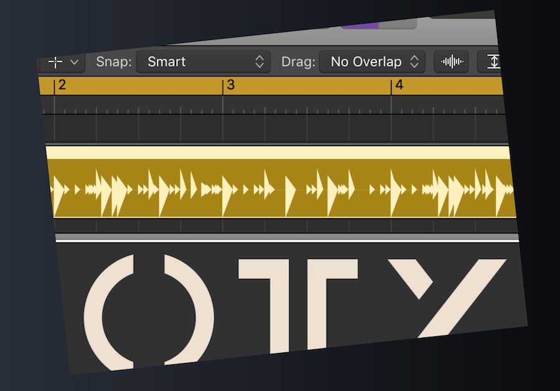
Task: Open the tool menu chevron beside the crosshair
Action: 74,62
